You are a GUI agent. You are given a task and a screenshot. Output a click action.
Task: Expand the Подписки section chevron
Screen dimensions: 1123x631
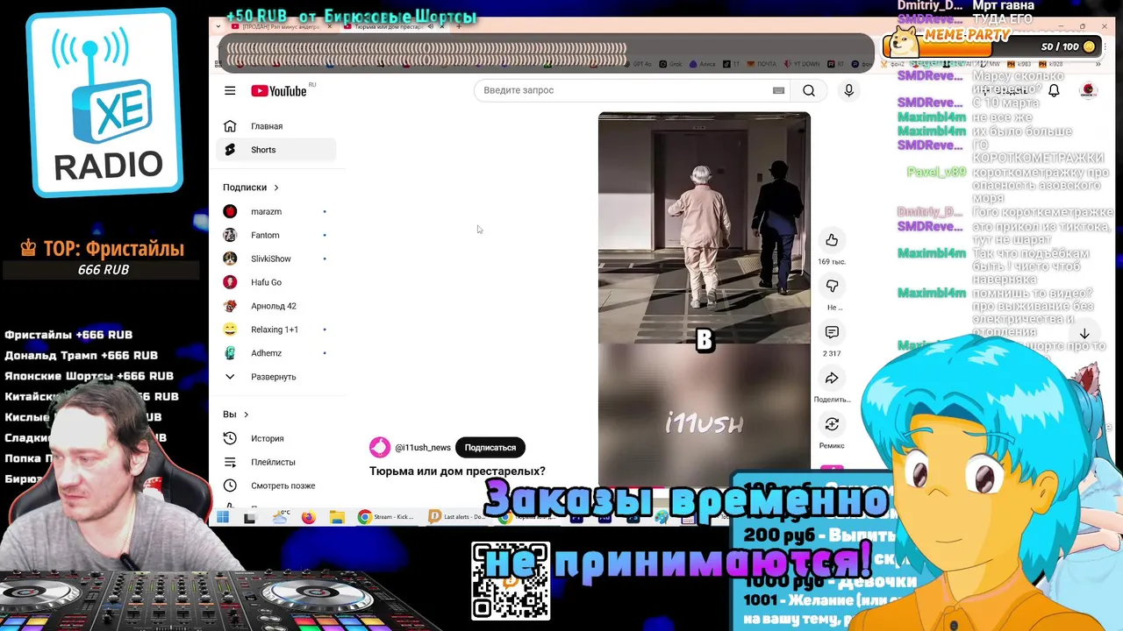(275, 188)
